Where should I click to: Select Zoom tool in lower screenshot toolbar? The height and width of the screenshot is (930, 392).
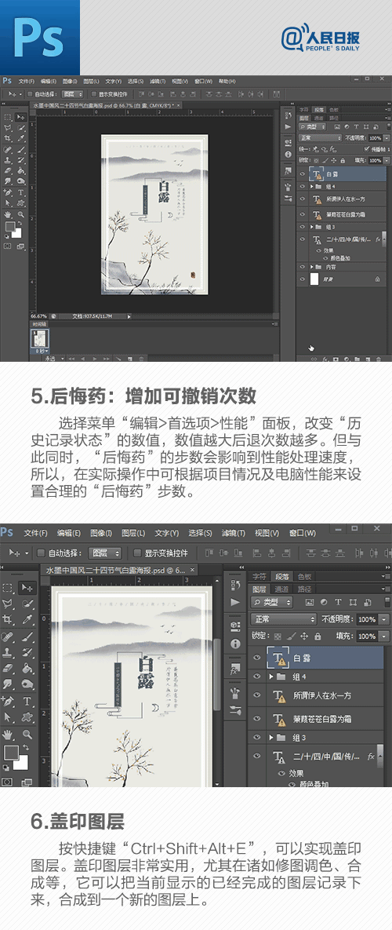(27, 735)
